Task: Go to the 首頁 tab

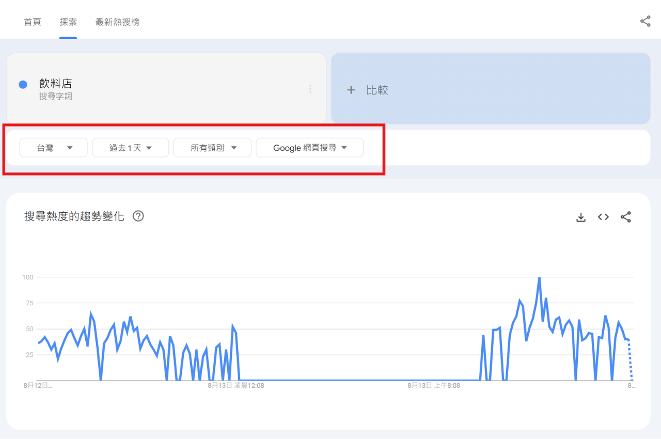Action: click(32, 22)
